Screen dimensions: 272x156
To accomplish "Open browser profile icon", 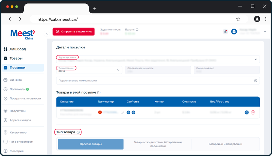I will pos(257,19).
